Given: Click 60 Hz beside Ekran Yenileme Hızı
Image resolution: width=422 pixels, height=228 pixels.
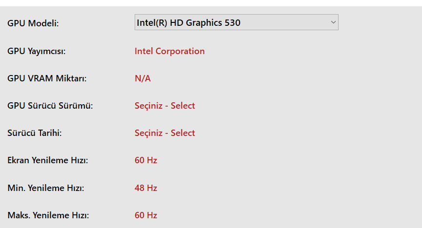Looking at the screenshot, I should (x=146, y=160).
